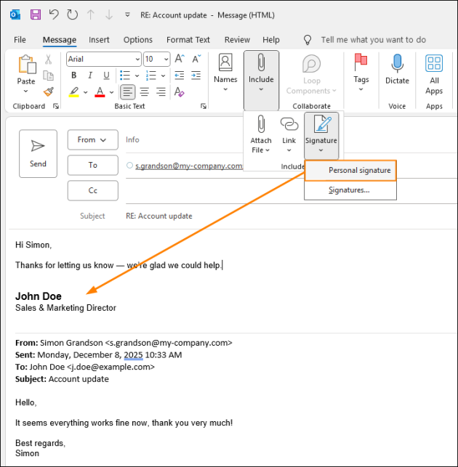The height and width of the screenshot is (467, 458).
Task: Click the Cut scissors icon
Action: tap(48, 60)
